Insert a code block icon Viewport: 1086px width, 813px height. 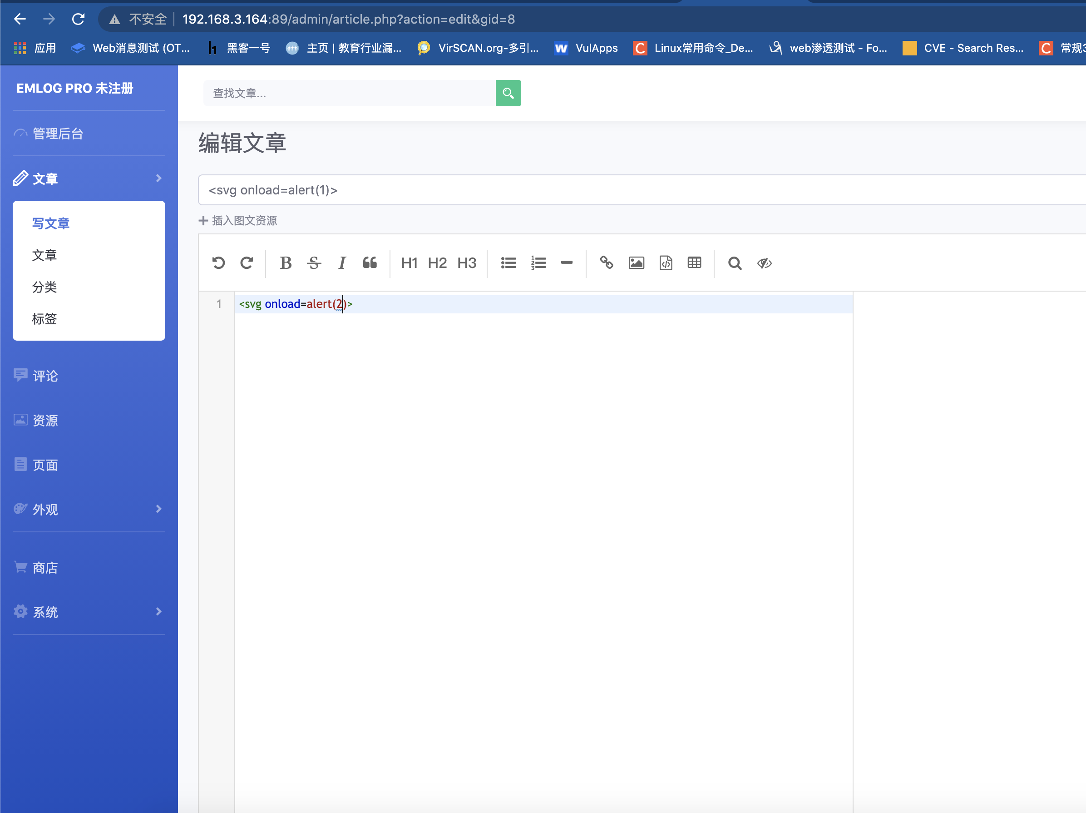tap(666, 263)
